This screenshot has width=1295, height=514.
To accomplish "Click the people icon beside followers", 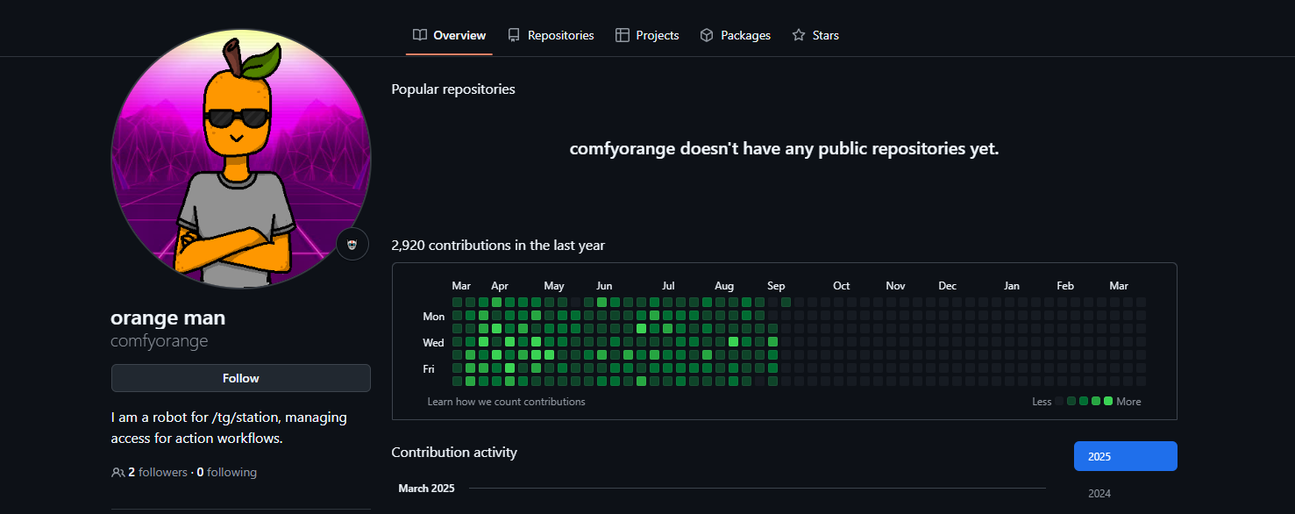I will pyautogui.click(x=118, y=473).
